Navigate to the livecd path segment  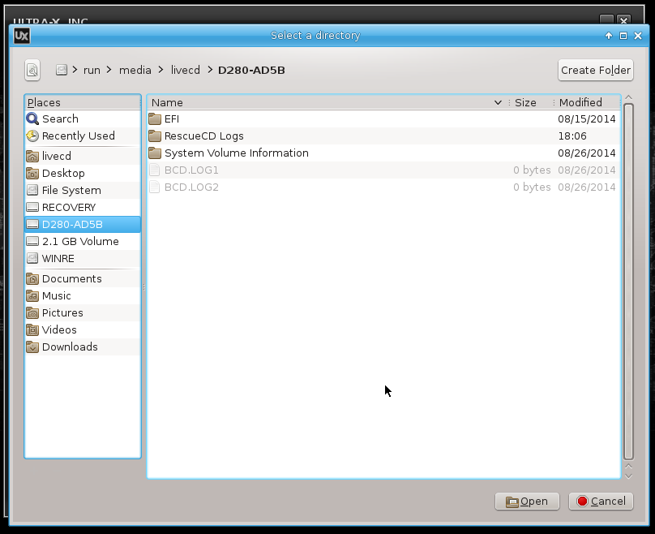185,71
